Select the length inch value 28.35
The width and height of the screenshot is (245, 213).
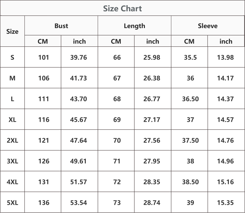[152, 182]
